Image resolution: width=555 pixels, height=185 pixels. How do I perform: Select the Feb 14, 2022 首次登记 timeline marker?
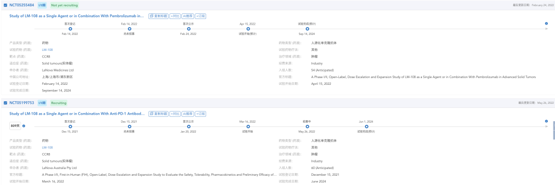click(70, 29)
